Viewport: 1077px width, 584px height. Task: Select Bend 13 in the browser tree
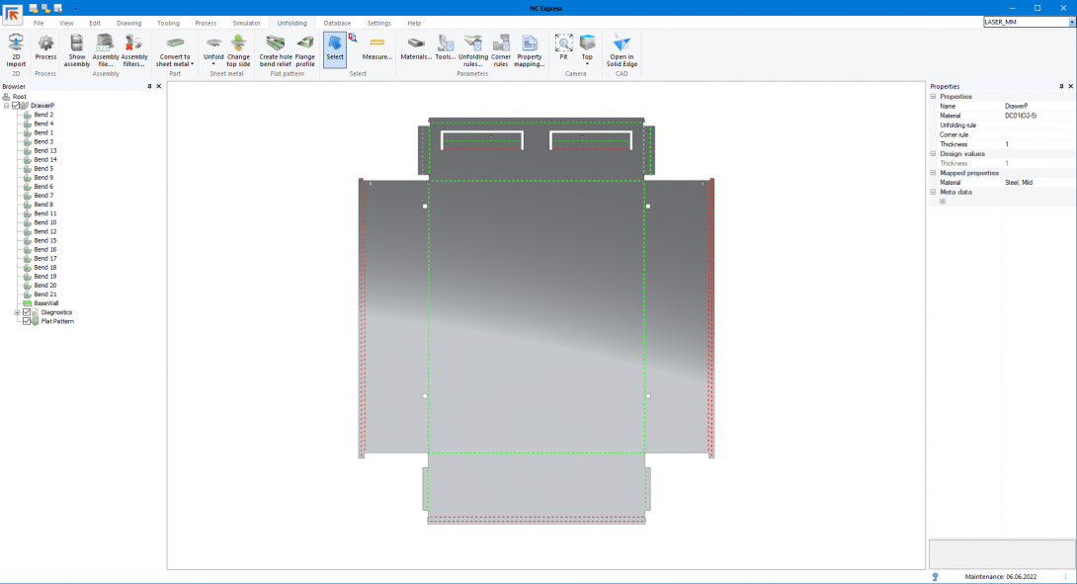[44, 151]
